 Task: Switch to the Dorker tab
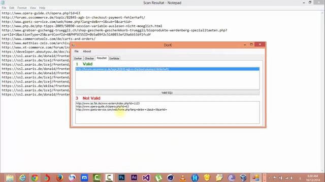pyautogui.click(x=78, y=59)
